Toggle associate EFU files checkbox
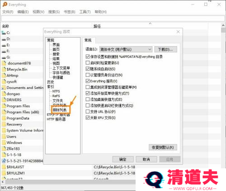The image size is (226, 191). 88,118
